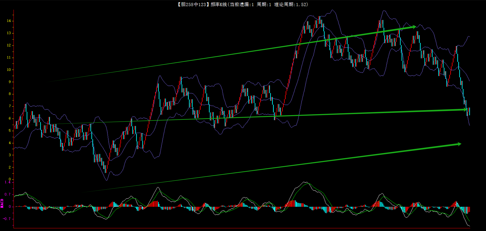The height and width of the screenshot is (231, 486).
Task: Select the yellow axis value 6
Action: pyautogui.click(x=10, y=118)
